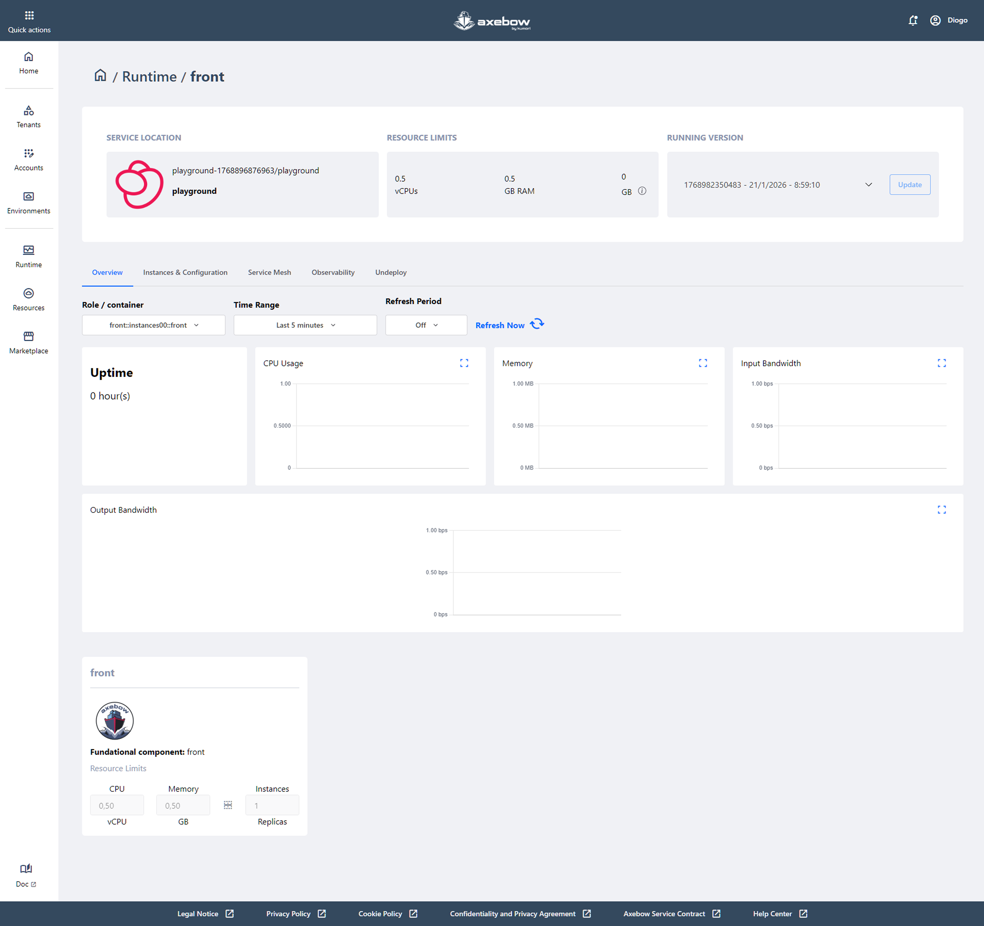
Task: Open the Role / container dropdown
Action: tap(153, 325)
